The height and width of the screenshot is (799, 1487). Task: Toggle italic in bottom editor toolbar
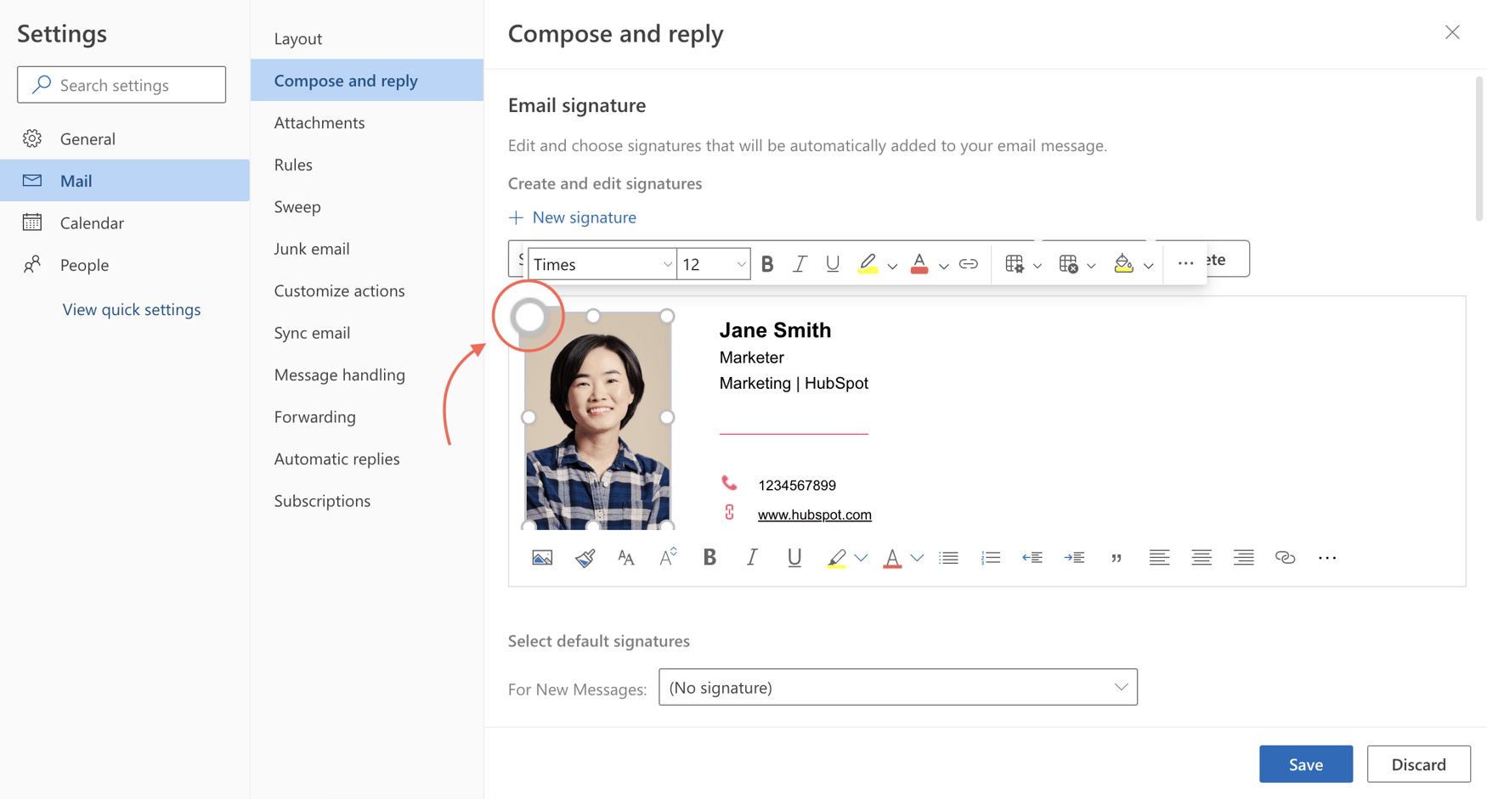coord(751,557)
